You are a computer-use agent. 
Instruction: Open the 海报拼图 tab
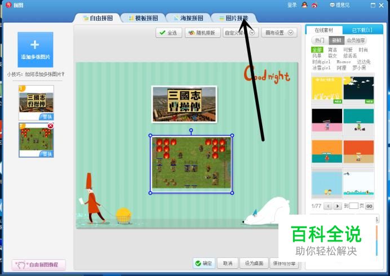[x=189, y=18]
